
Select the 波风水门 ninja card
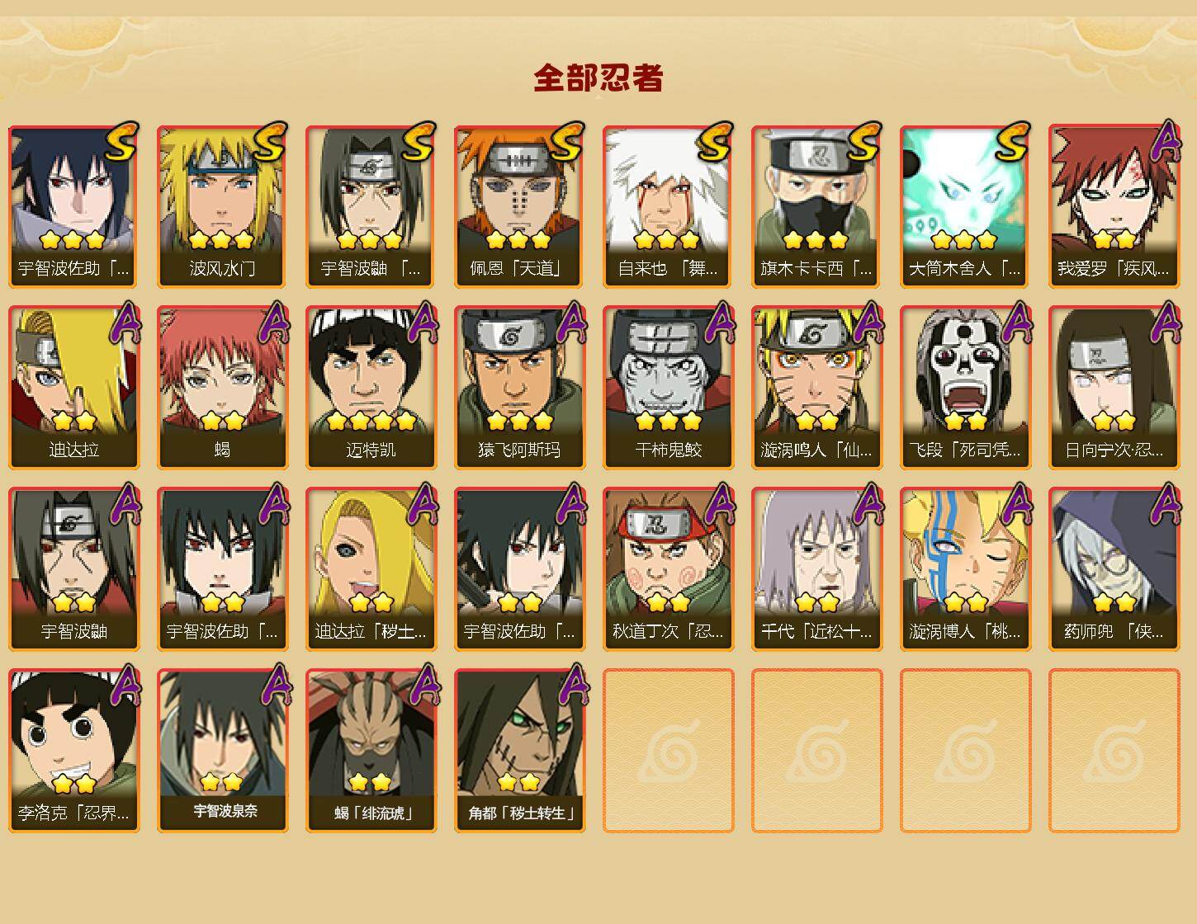pos(222,206)
